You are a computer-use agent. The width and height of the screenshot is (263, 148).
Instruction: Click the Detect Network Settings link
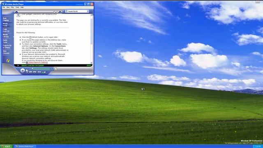tap(38, 62)
